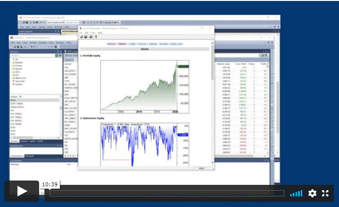Click the green equity value marker on the chart

tap(183, 66)
